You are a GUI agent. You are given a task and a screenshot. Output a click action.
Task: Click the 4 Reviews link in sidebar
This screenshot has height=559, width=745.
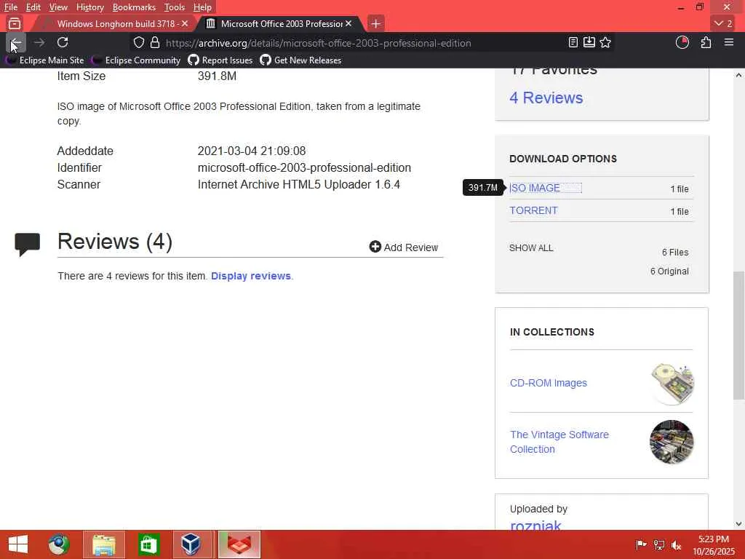[x=546, y=98]
